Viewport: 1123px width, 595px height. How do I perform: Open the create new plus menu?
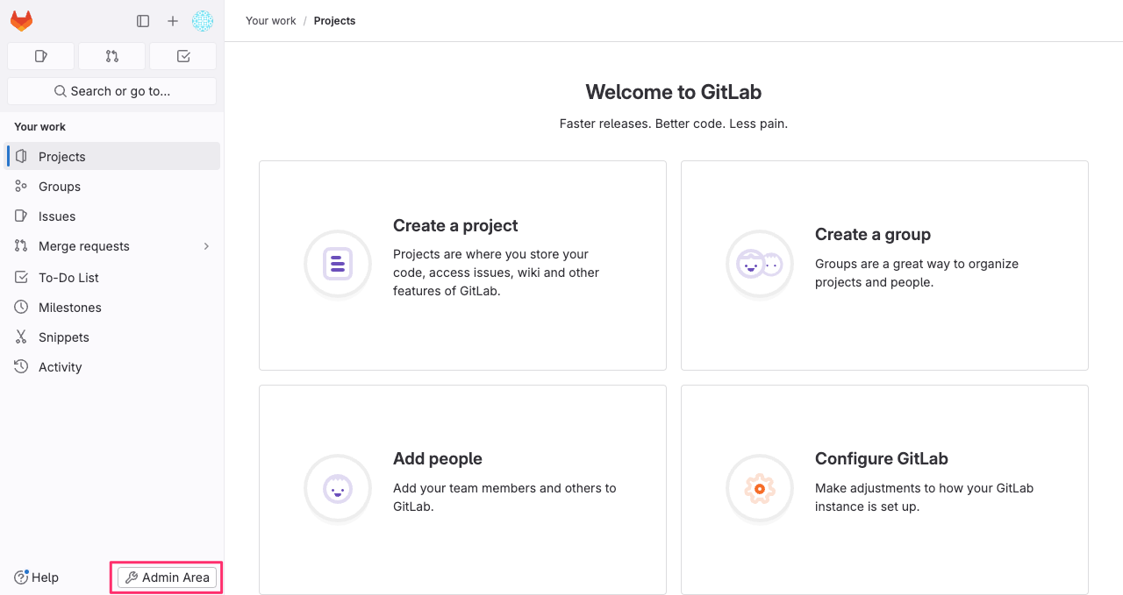173,21
